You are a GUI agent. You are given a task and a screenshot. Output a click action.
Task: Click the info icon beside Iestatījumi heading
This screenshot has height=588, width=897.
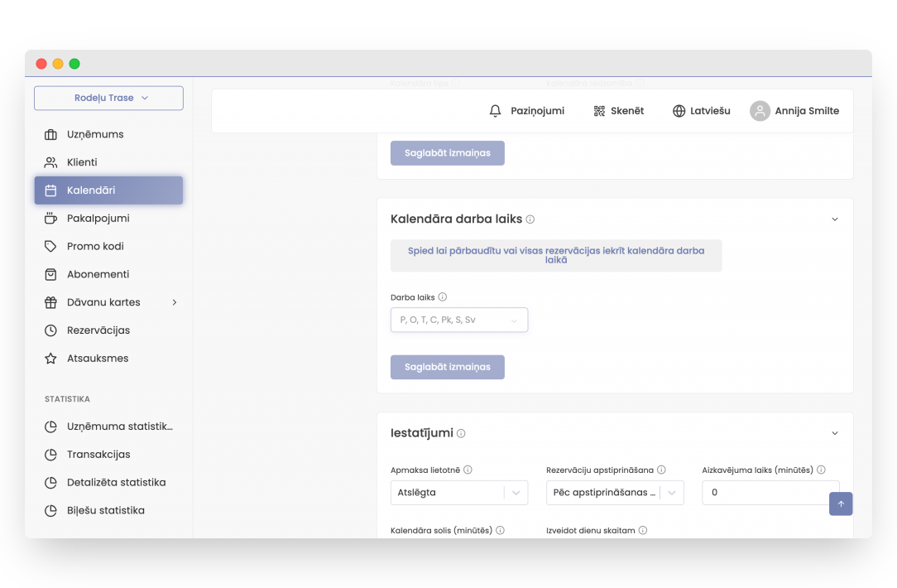(461, 433)
